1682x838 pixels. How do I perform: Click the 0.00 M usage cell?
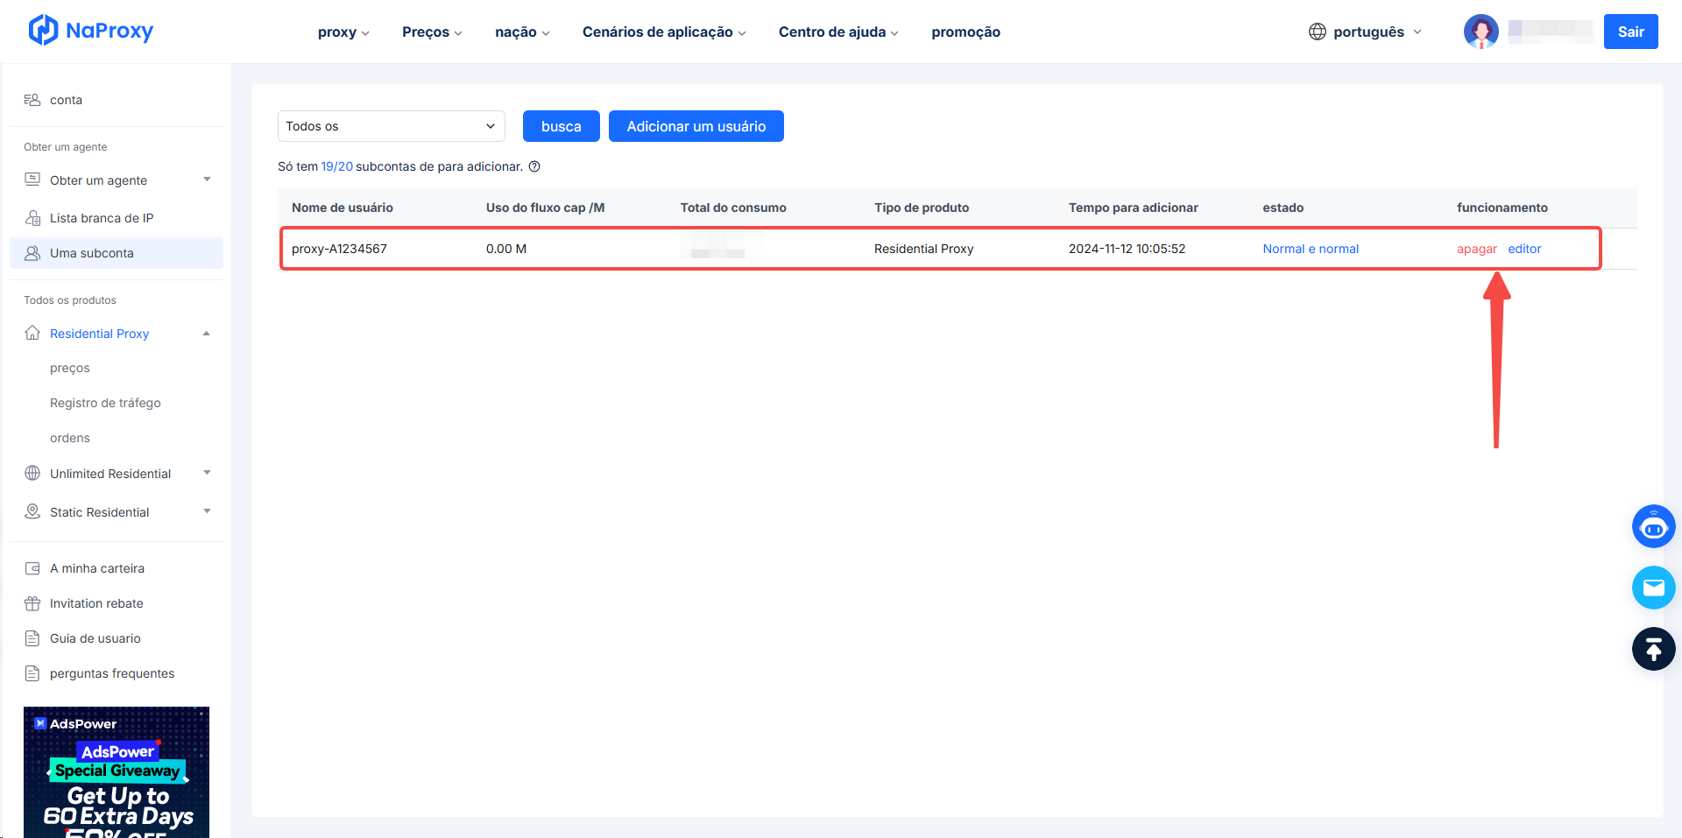pyautogui.click(x=506, y=249)
